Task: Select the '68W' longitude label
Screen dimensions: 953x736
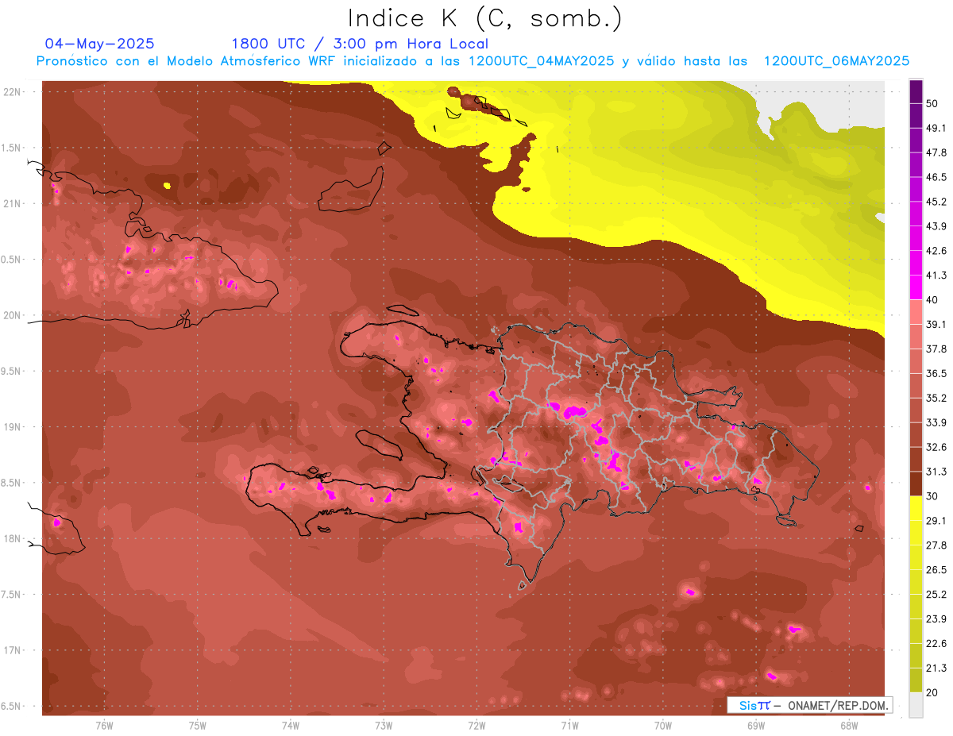Action: click(x=849, y=726)
